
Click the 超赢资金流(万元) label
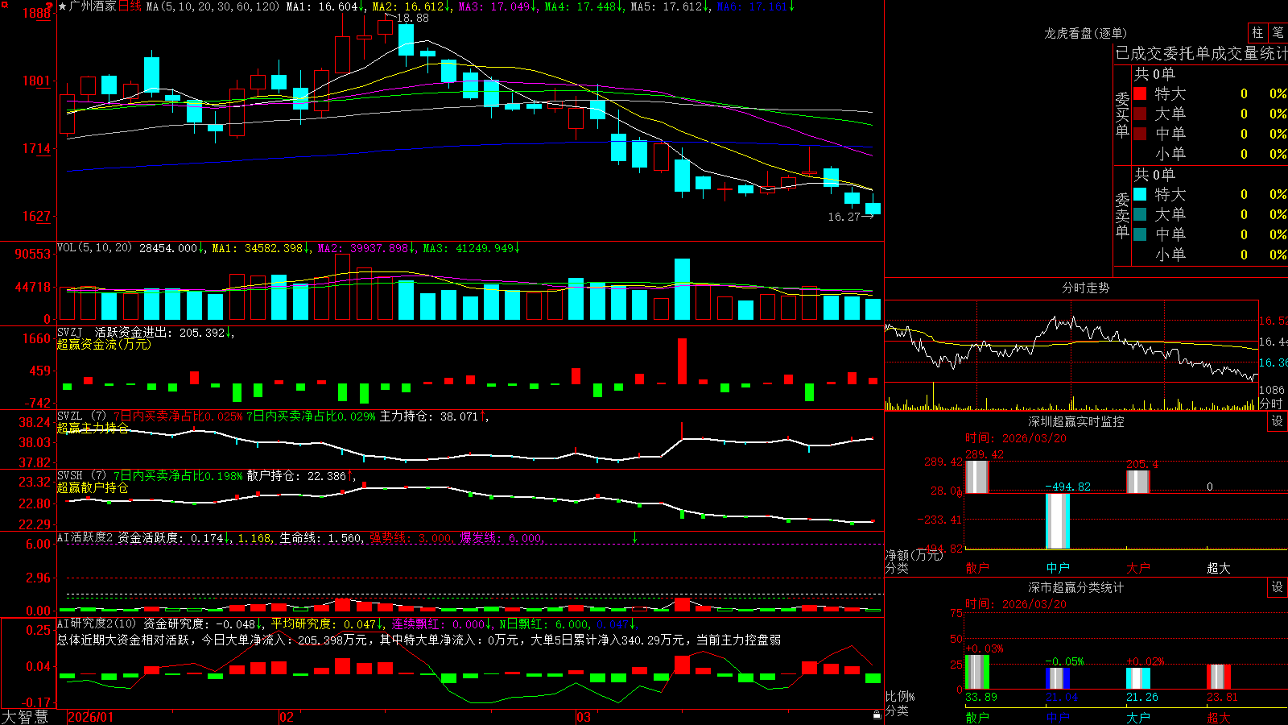[104, 344]
